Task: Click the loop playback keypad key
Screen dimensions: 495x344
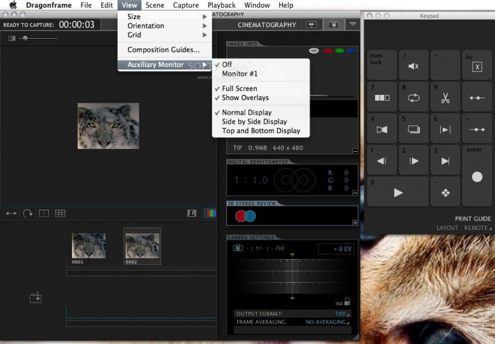Action: tap(414, 98)
